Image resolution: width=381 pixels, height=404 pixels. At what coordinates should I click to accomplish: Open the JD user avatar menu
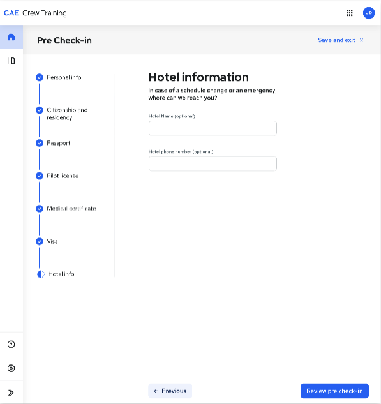[x=369, y=13]
